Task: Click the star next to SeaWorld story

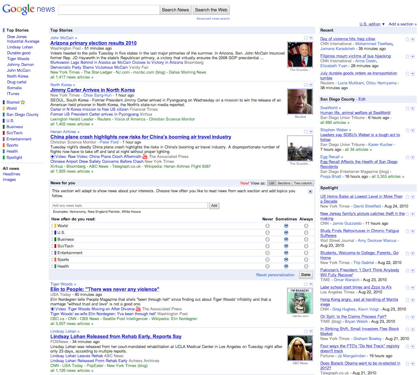Action: (407, 108)
